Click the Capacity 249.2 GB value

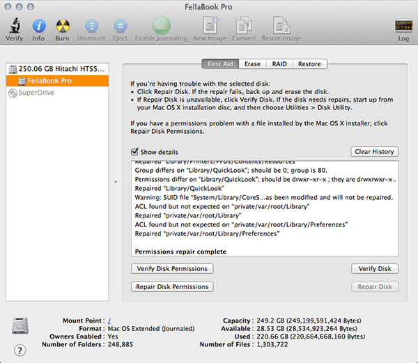tap(309, 320)
